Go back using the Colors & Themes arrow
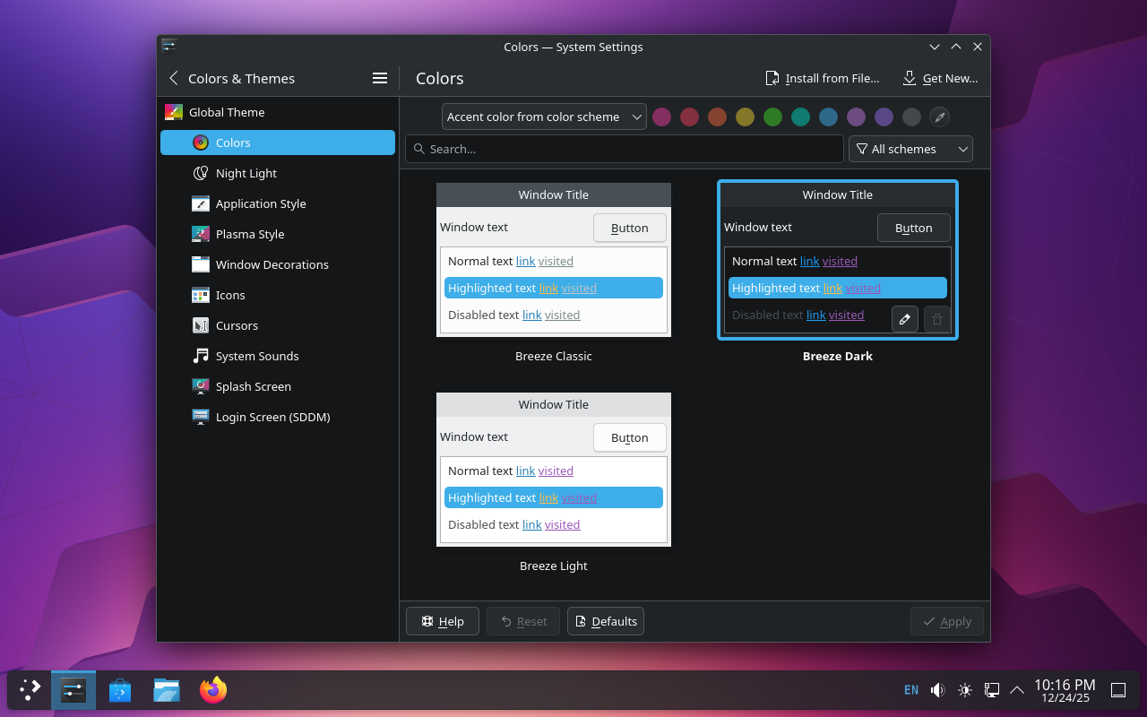 [174, 78]
